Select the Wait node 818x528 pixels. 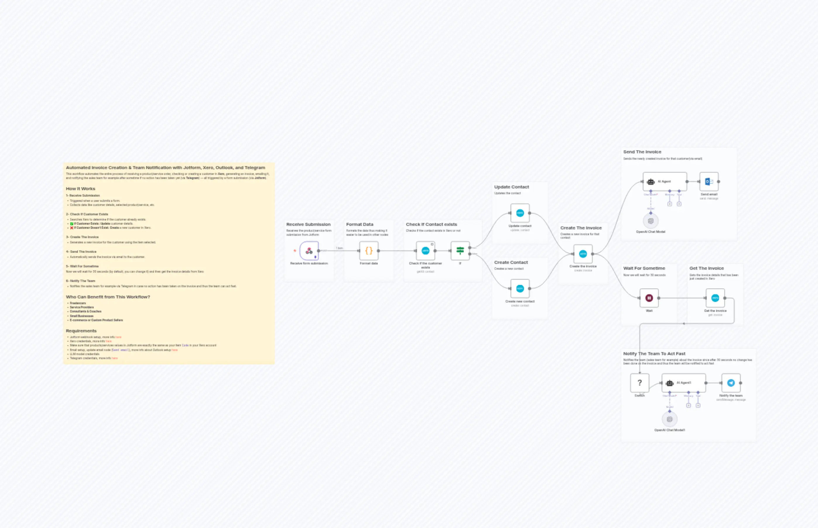point(649,297)
